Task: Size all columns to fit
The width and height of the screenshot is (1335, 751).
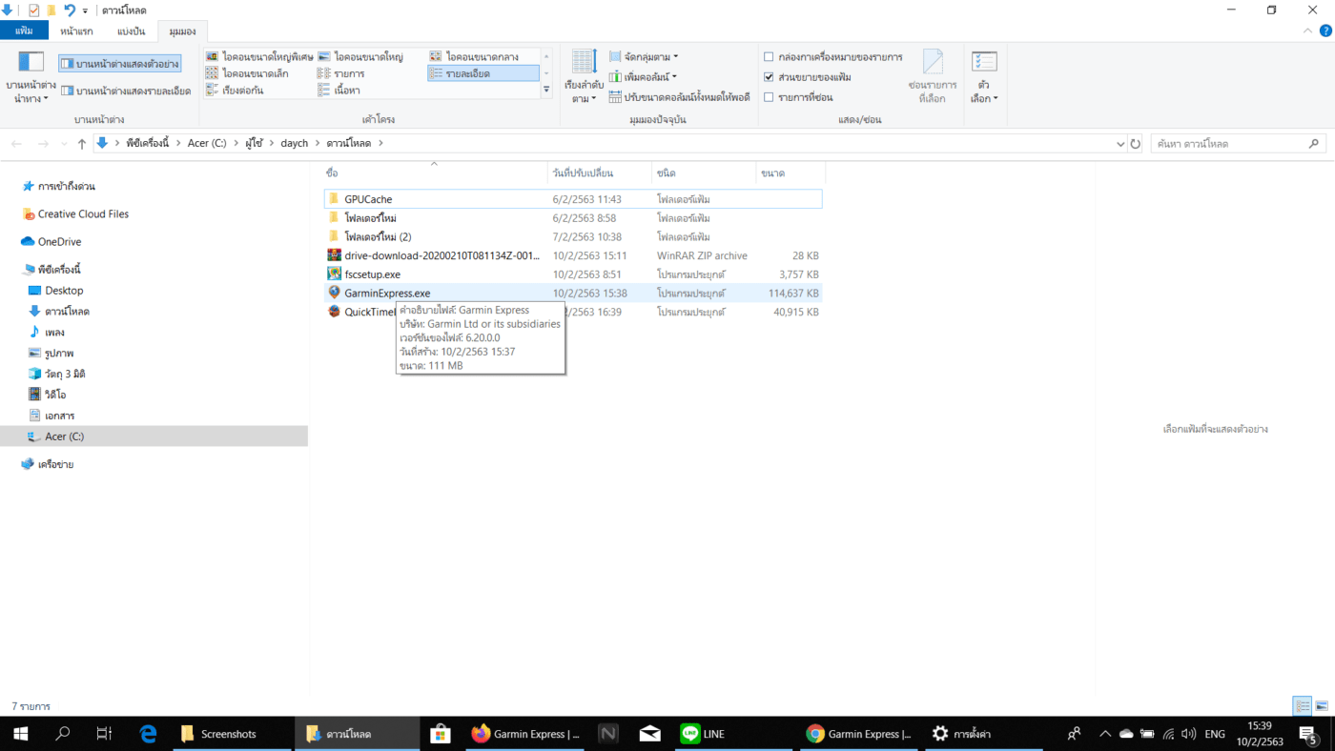Action: click(680, 97)
